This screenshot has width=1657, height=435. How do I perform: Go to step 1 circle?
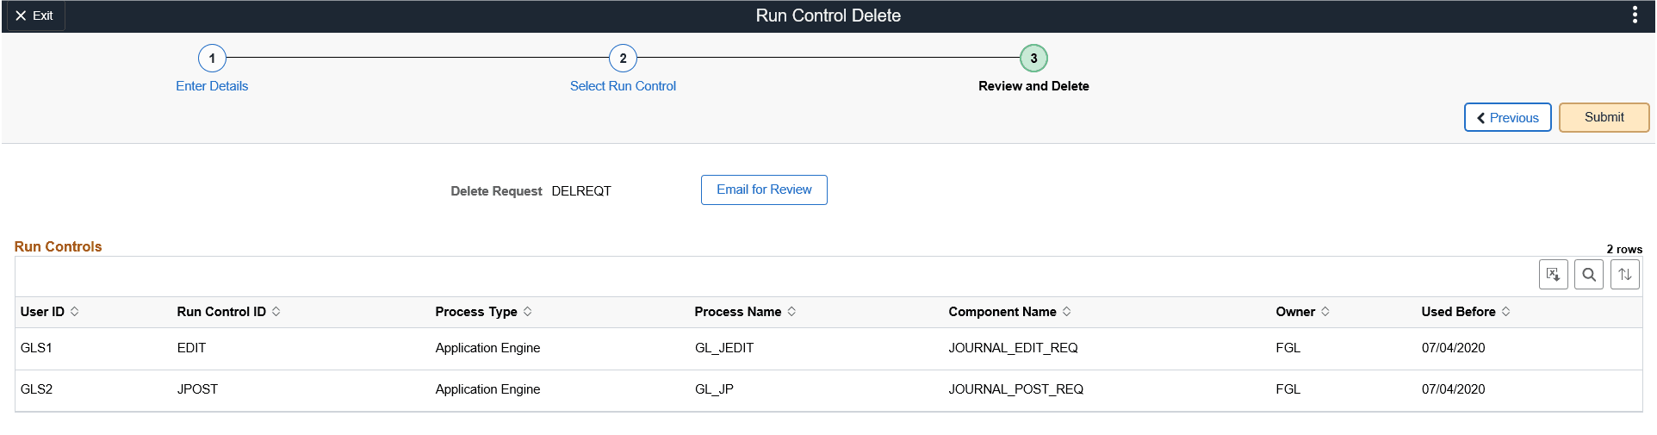[212, 59]
